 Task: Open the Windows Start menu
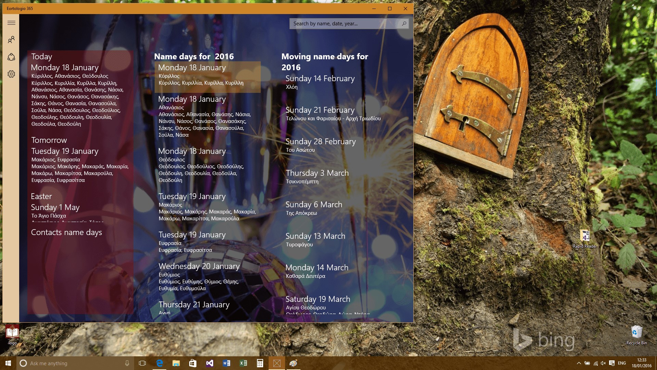click(8, 363)
